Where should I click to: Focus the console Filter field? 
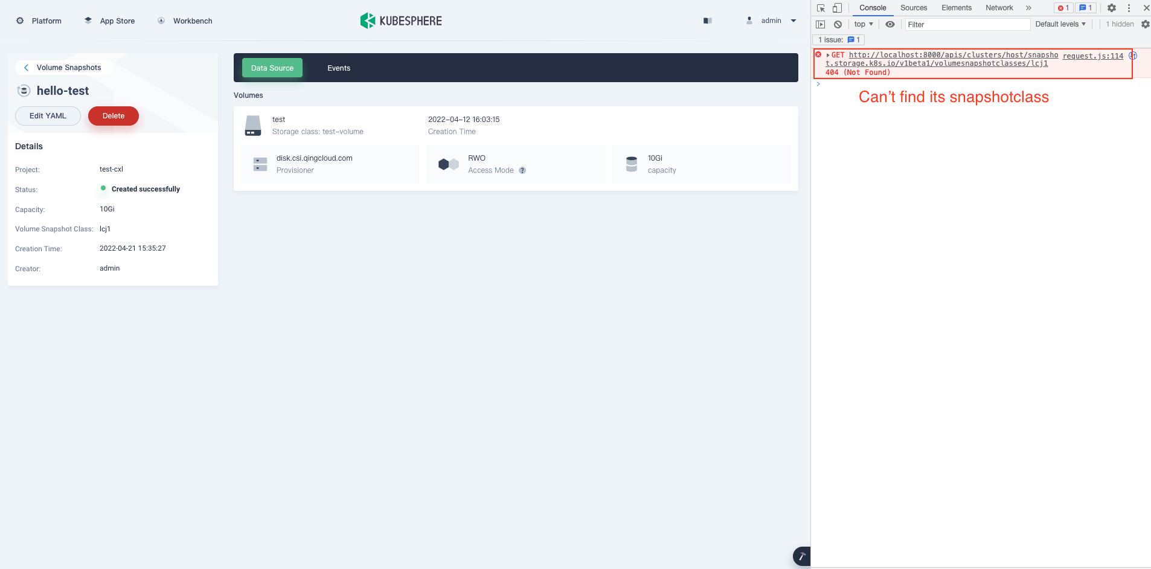967,24
